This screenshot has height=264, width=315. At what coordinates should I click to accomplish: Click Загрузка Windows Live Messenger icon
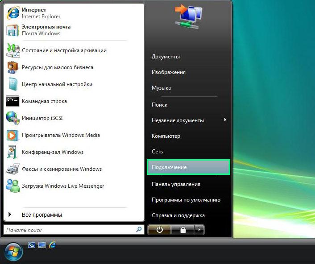(x=12, y=186)
